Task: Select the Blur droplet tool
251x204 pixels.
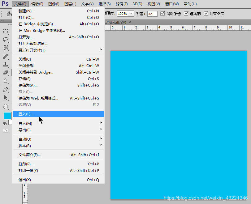Action: point(6,81)
